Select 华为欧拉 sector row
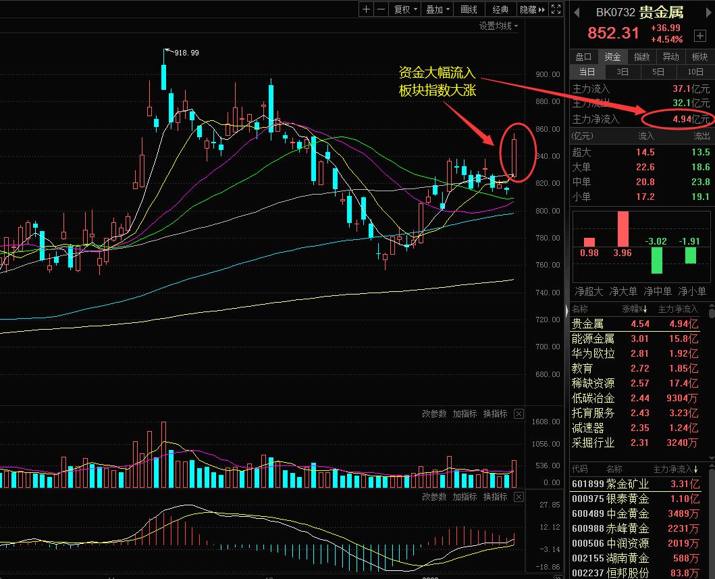This screenshot has height=579, width=715. (635, 353)
